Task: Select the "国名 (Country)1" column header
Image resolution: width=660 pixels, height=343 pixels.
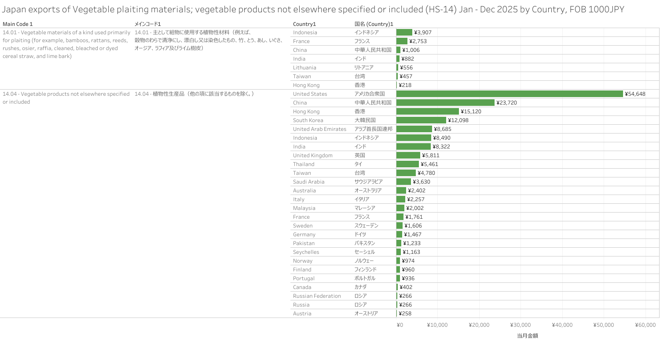Action: [x=374, y=24]
